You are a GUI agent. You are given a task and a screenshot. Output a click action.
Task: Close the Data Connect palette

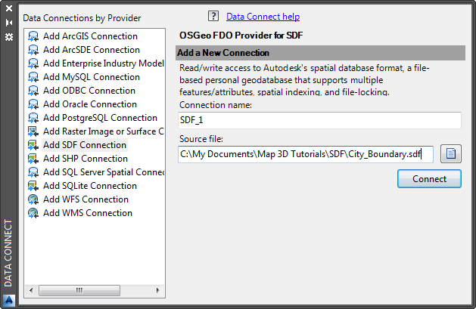click(9, 8)
